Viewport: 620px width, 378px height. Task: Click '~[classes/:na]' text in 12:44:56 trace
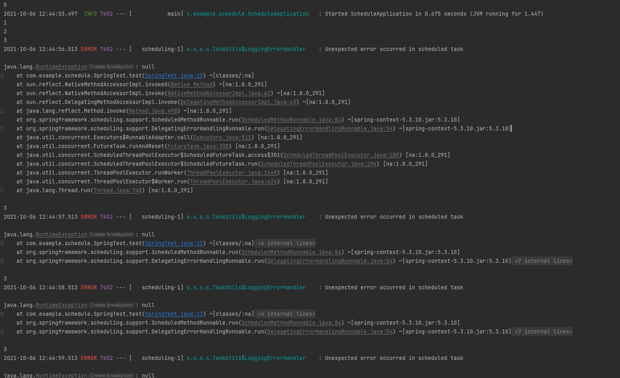tap(232, 75)
